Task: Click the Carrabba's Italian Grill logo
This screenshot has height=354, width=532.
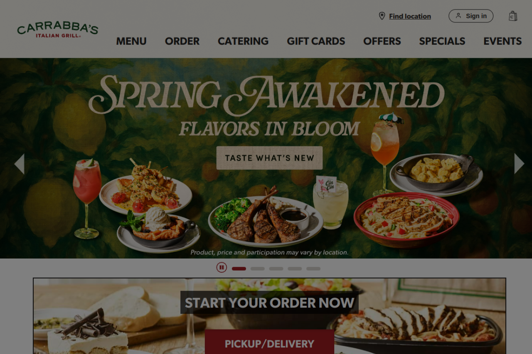Action: pos(57,29)
